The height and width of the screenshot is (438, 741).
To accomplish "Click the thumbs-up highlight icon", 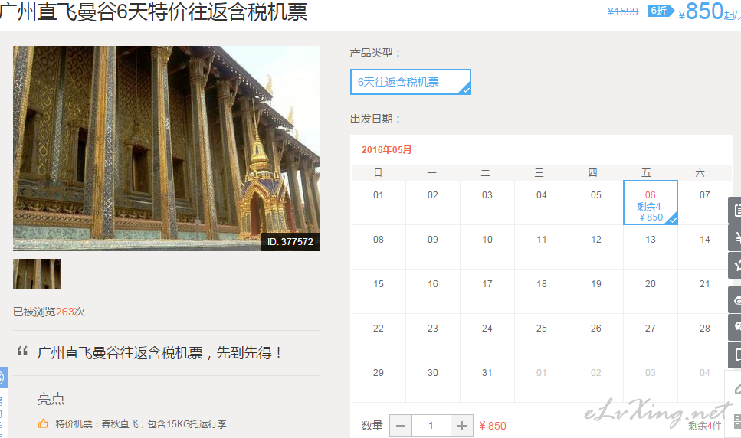I will click(x=43, y=423).
